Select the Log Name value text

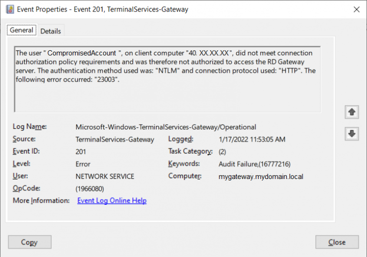[x=166, y=127]
